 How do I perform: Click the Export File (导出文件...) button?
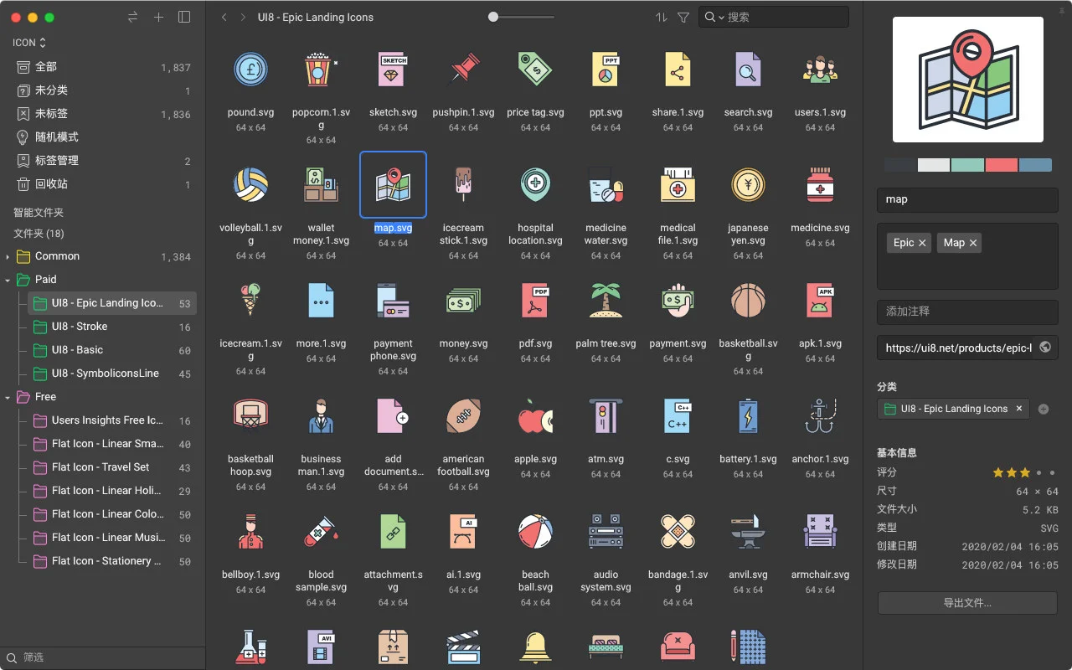point(967,603)
